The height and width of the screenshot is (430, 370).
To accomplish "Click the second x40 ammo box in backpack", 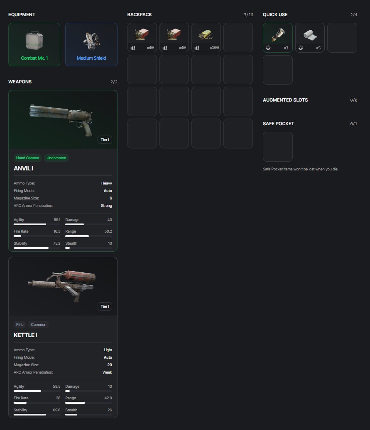I will click(174, 38).
